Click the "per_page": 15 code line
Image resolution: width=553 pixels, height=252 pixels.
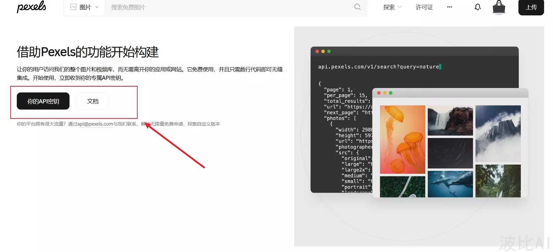pyautogui.click(x=345, y=95)
